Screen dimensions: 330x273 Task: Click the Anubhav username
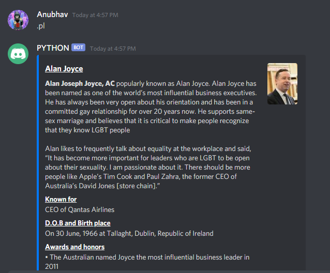(52, 14)
